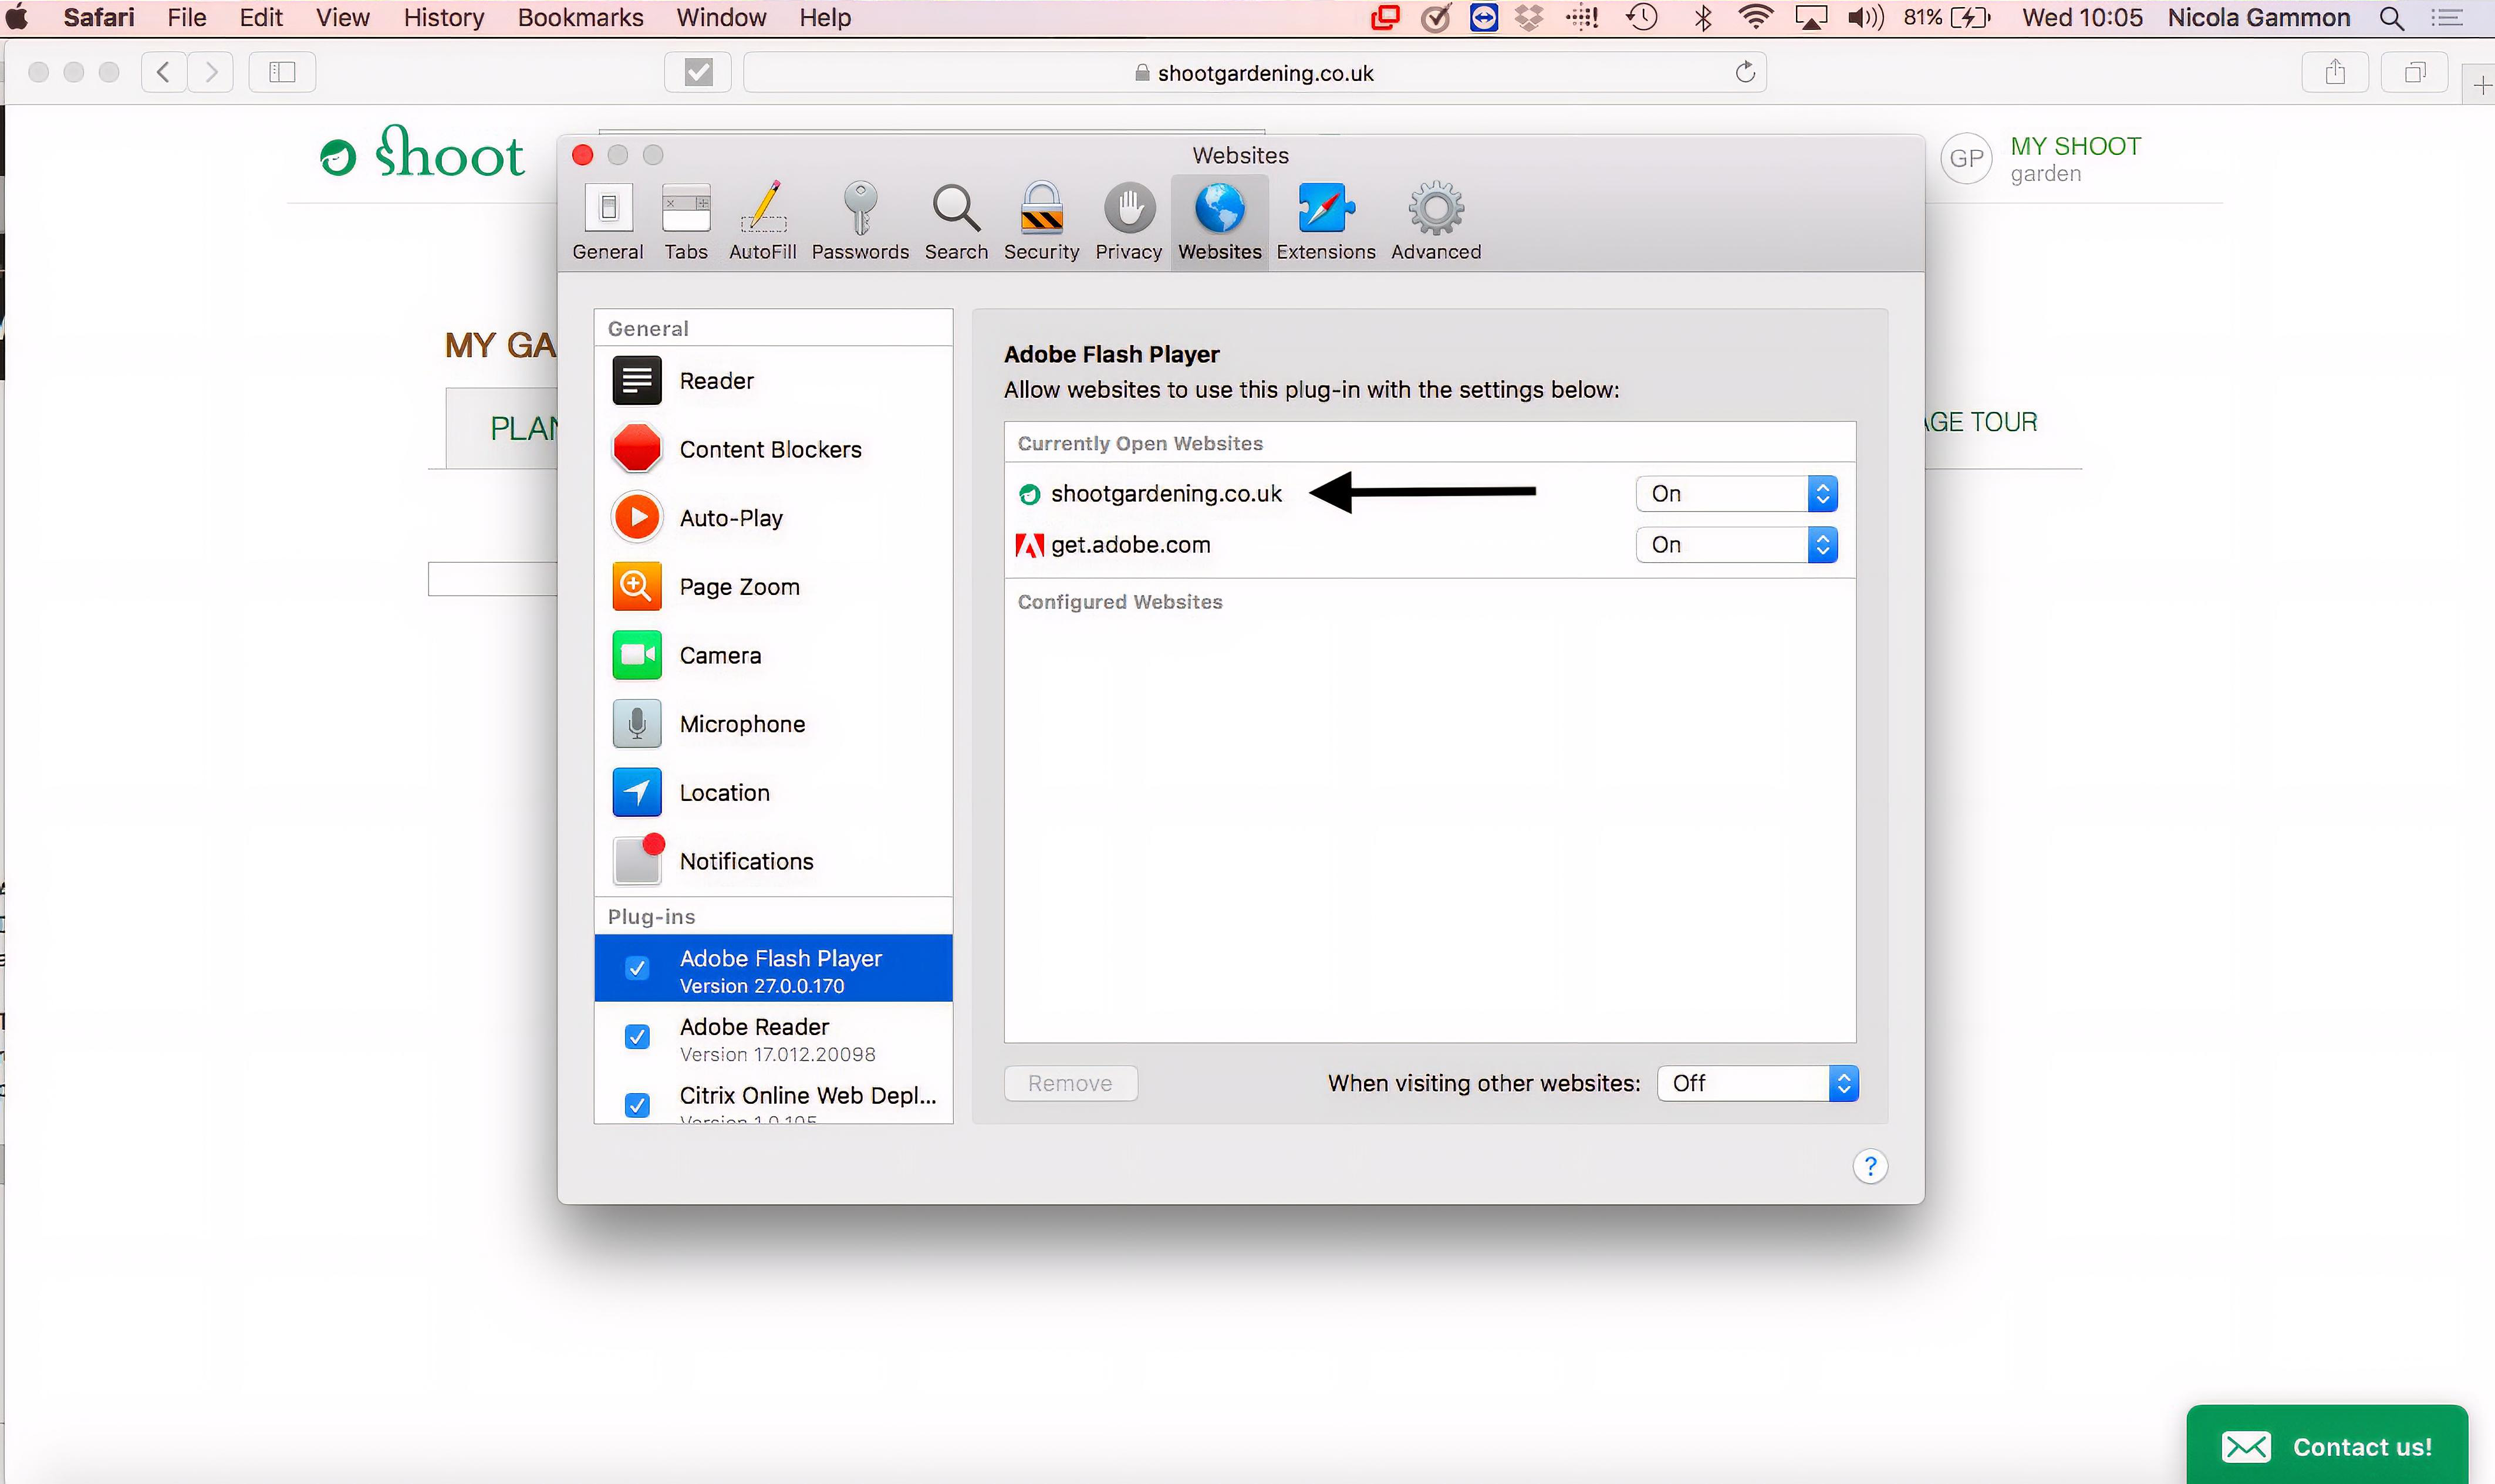Select the Tabs preferences icon
Viewport: 2495px width, 1484px height.
[x=684, y=220]
